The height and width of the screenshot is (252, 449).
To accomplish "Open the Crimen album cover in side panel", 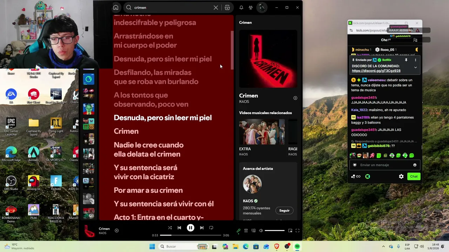I will 268,59.
